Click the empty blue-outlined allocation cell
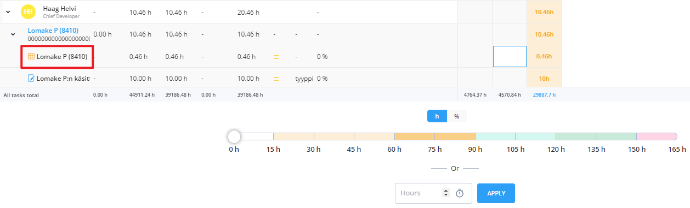Screen dimensions: 690x208 tap(510, 56)
